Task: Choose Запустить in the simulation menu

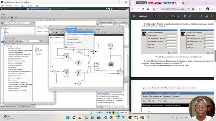Action: 71,45
